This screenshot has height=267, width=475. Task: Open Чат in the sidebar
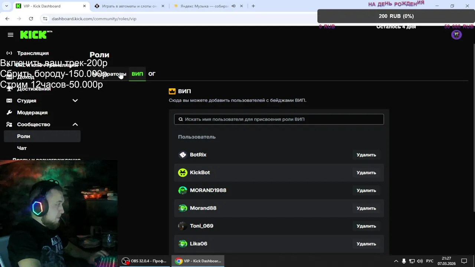pos(22,148)
